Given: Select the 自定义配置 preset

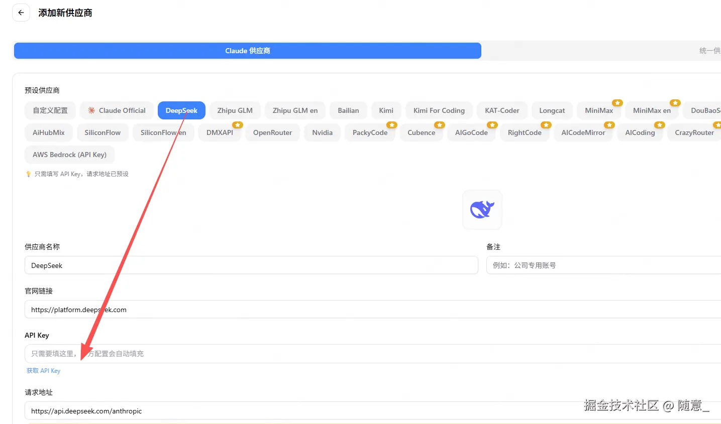Looking at the screenshot, I should click(50, 110).
